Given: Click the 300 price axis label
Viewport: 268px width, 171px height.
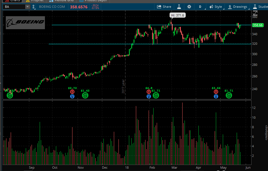Looking at the screenshot, I should click(x=255, y=54).
